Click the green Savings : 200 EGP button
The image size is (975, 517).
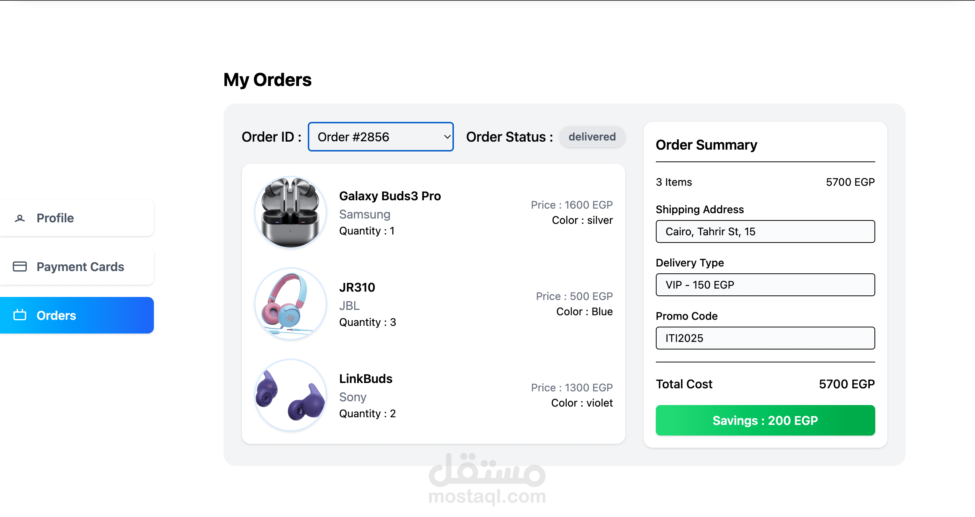coord(765,420)
